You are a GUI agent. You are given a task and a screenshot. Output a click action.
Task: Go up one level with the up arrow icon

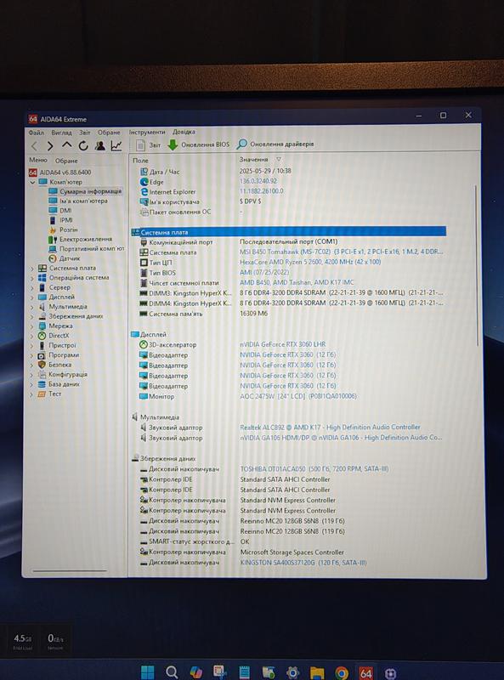(x=66, y=145)
